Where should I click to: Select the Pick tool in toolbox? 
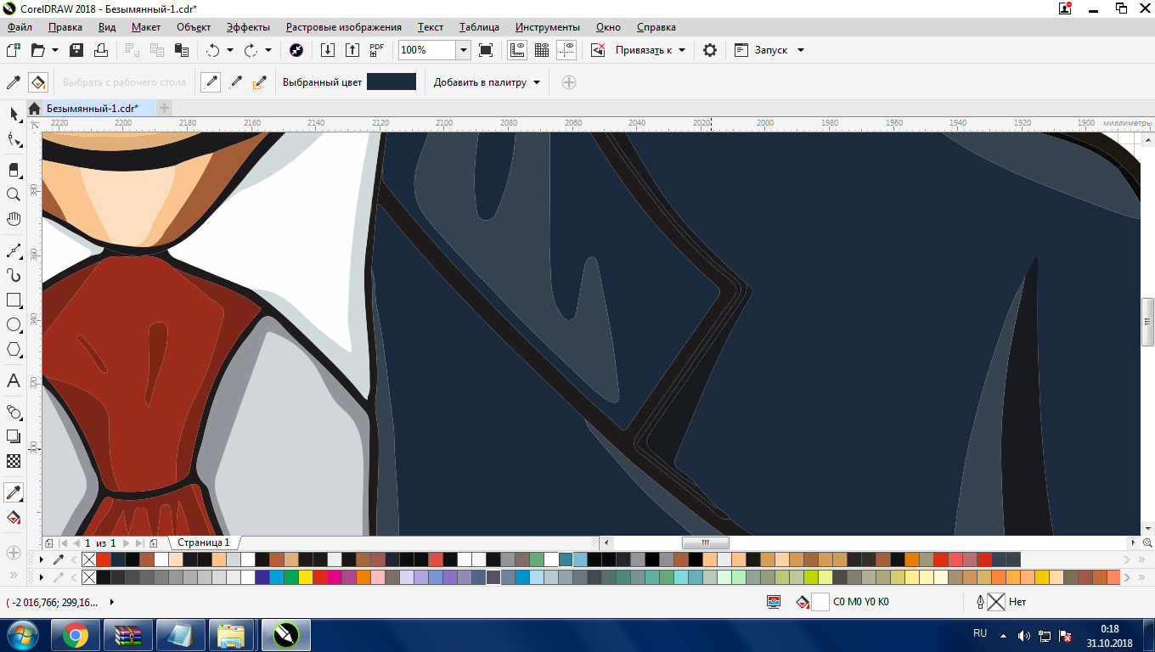coord(14,114)
